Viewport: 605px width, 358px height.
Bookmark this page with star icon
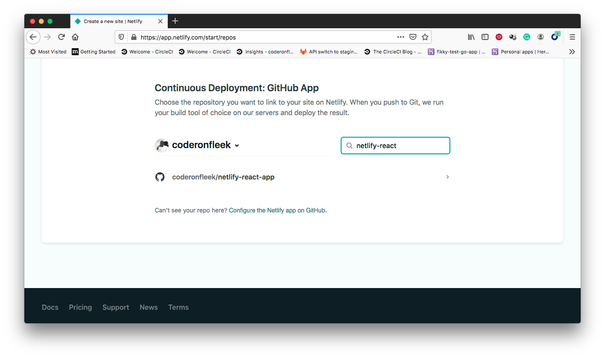pyautogui.click(x=425, y=37)
